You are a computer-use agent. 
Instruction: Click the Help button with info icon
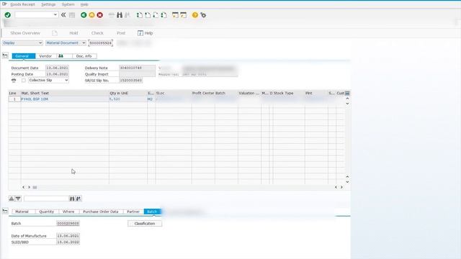pos(146,33)
